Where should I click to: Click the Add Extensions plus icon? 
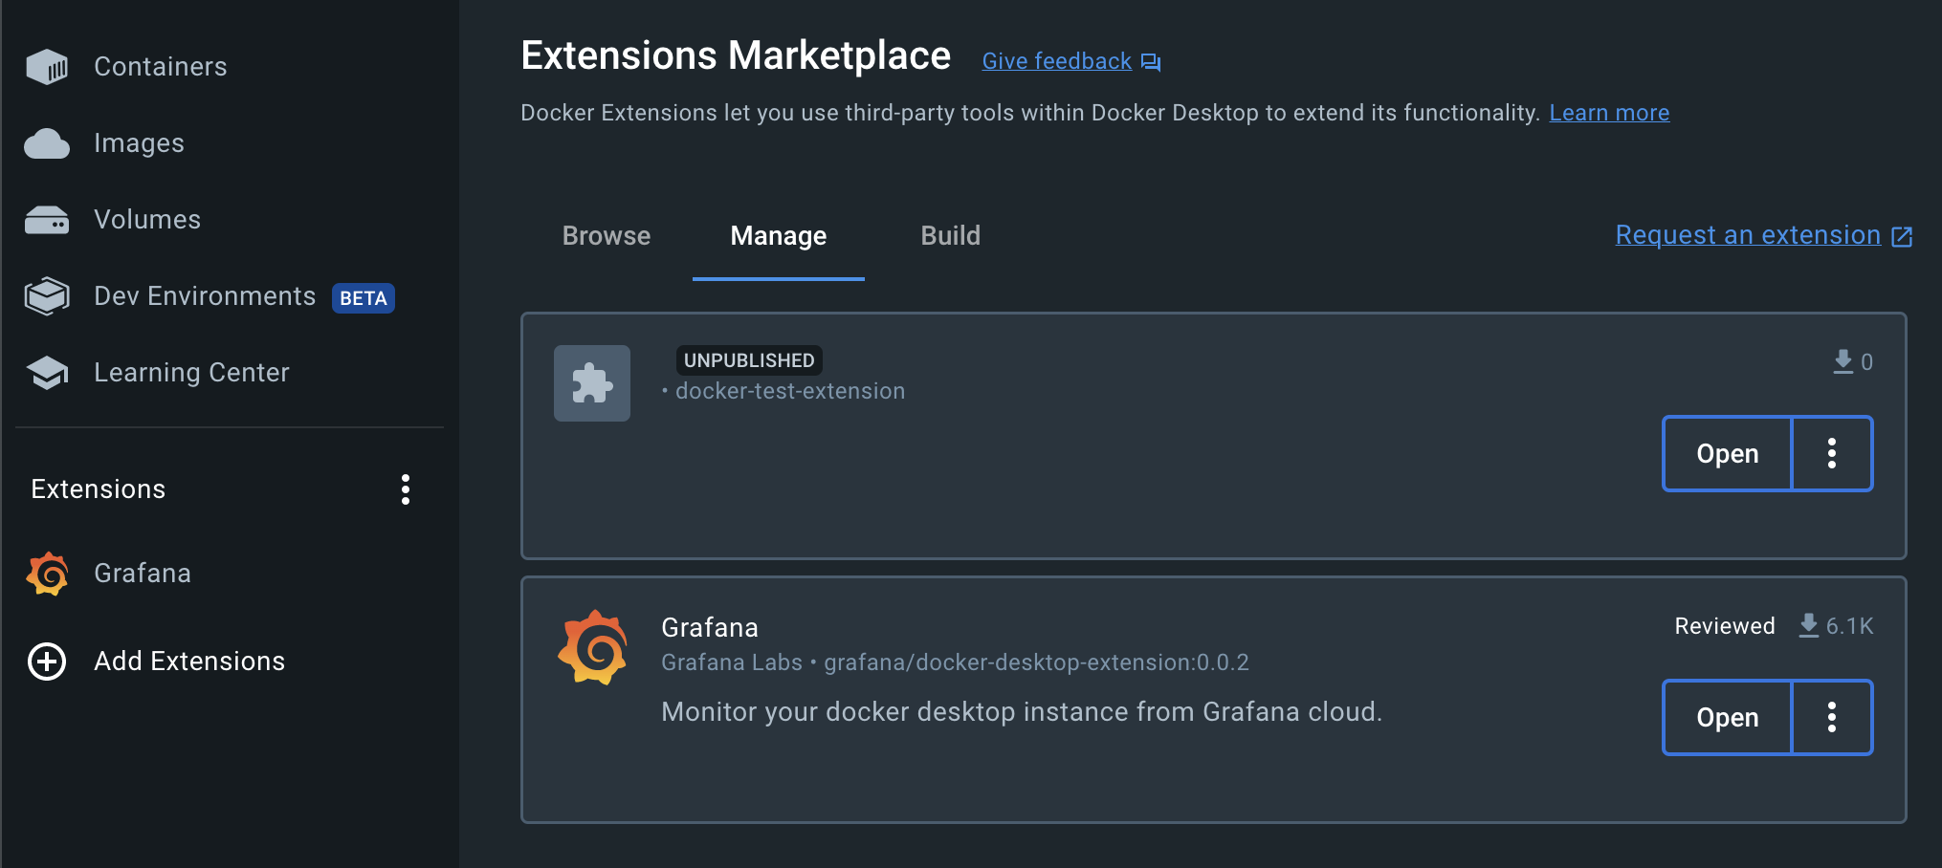coord(47,662)
